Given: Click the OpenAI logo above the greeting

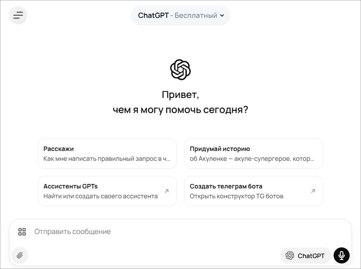Looking at the screenshot, I should 180,70.
